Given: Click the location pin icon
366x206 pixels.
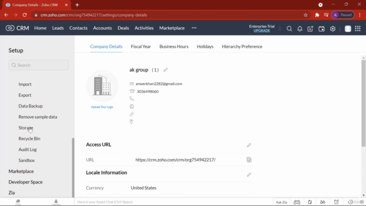Looking at the screenshot, I should 132,121.
